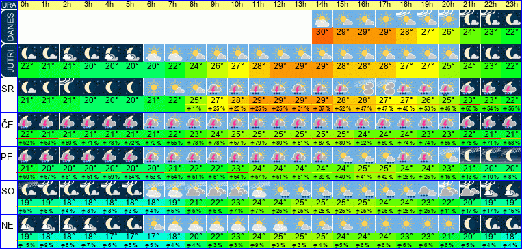Click the JUTRI 6h sunrise cloud icon
522x249 pixels.
click(x=154, y=53)
